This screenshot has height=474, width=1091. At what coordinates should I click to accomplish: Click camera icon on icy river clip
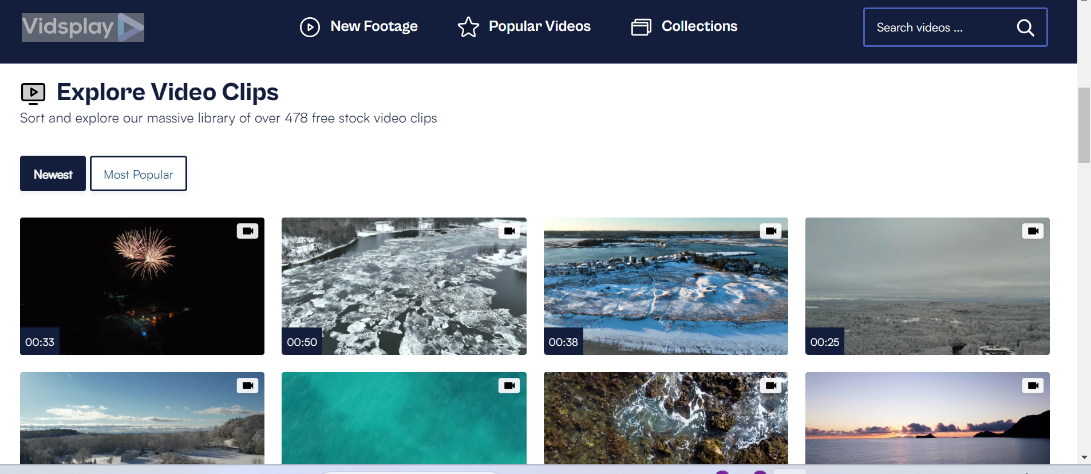[509, 231]
